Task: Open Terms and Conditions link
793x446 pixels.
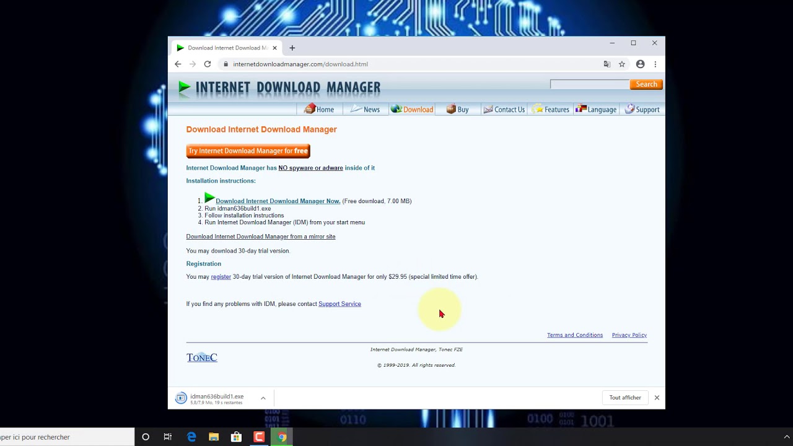Action: [x=575, y=335]
